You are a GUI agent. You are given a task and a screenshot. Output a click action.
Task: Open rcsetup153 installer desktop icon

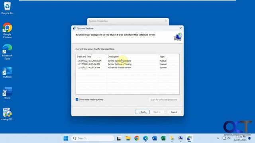coord(7,114)
